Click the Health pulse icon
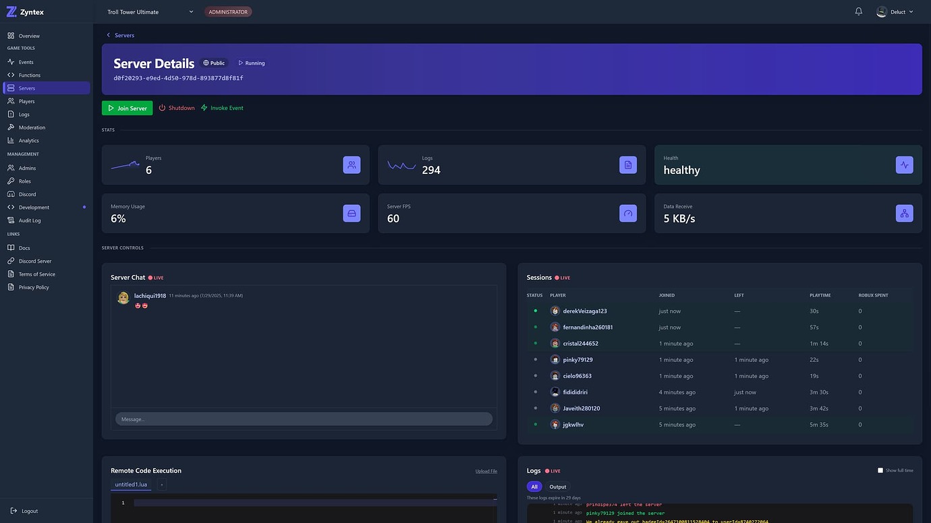Viewport: 931px width, 523px height. click(x=904, y=164)
